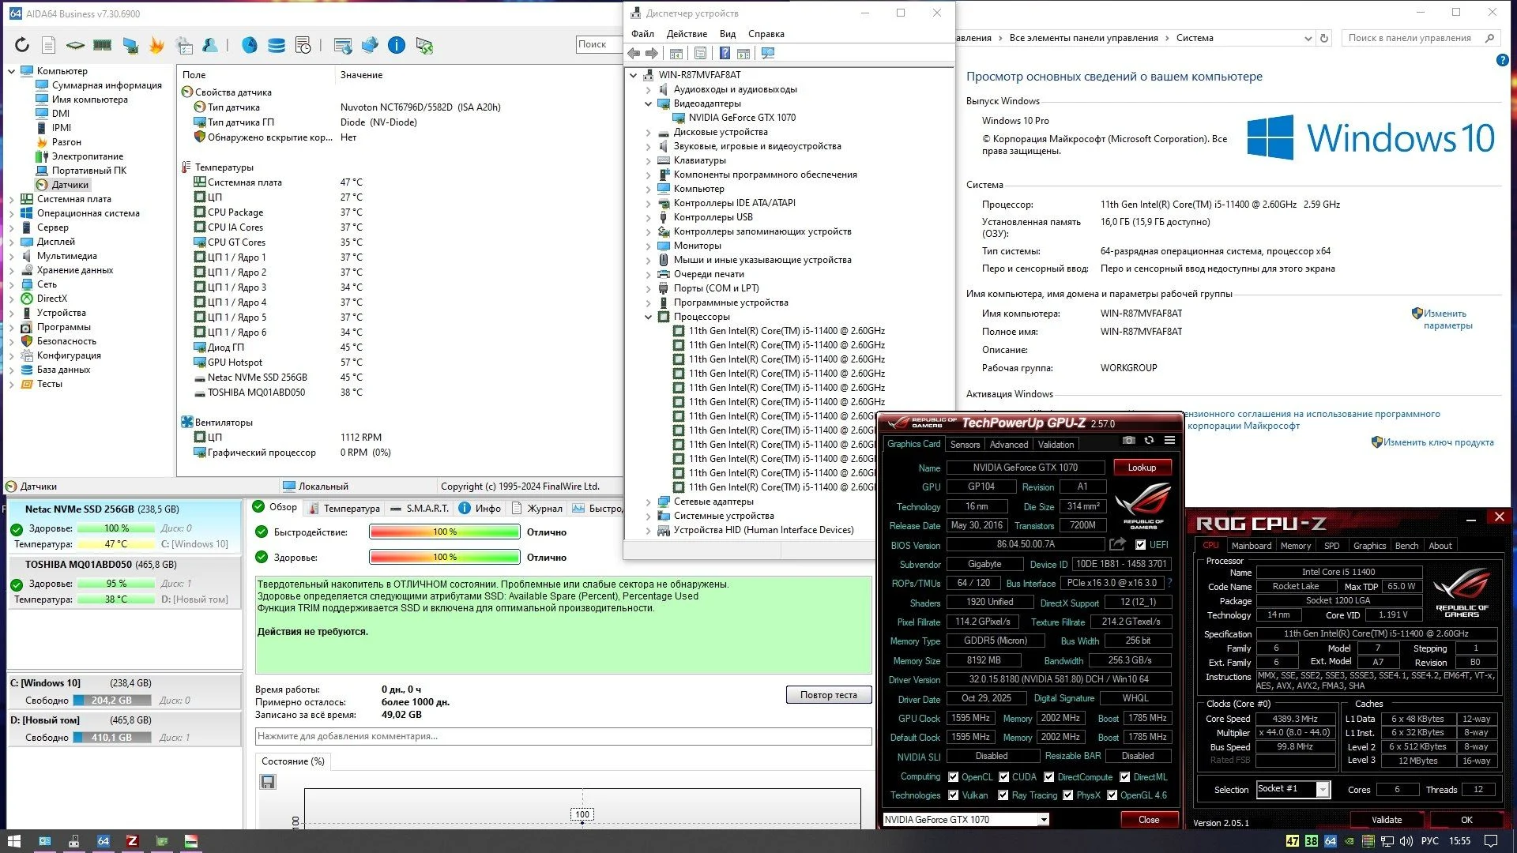This screenshot has height=853, width=1517.
Task: Click the Lookup button in GPU-Z
Action: [1142, 468]
